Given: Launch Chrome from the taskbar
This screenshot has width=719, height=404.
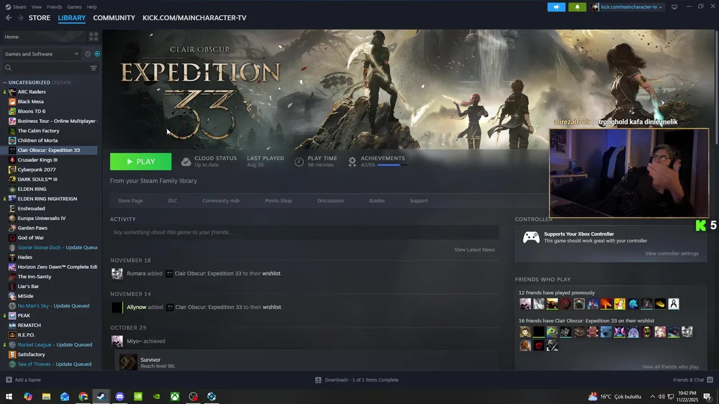Looking at the screenshot, I should (x=83, y=397).
